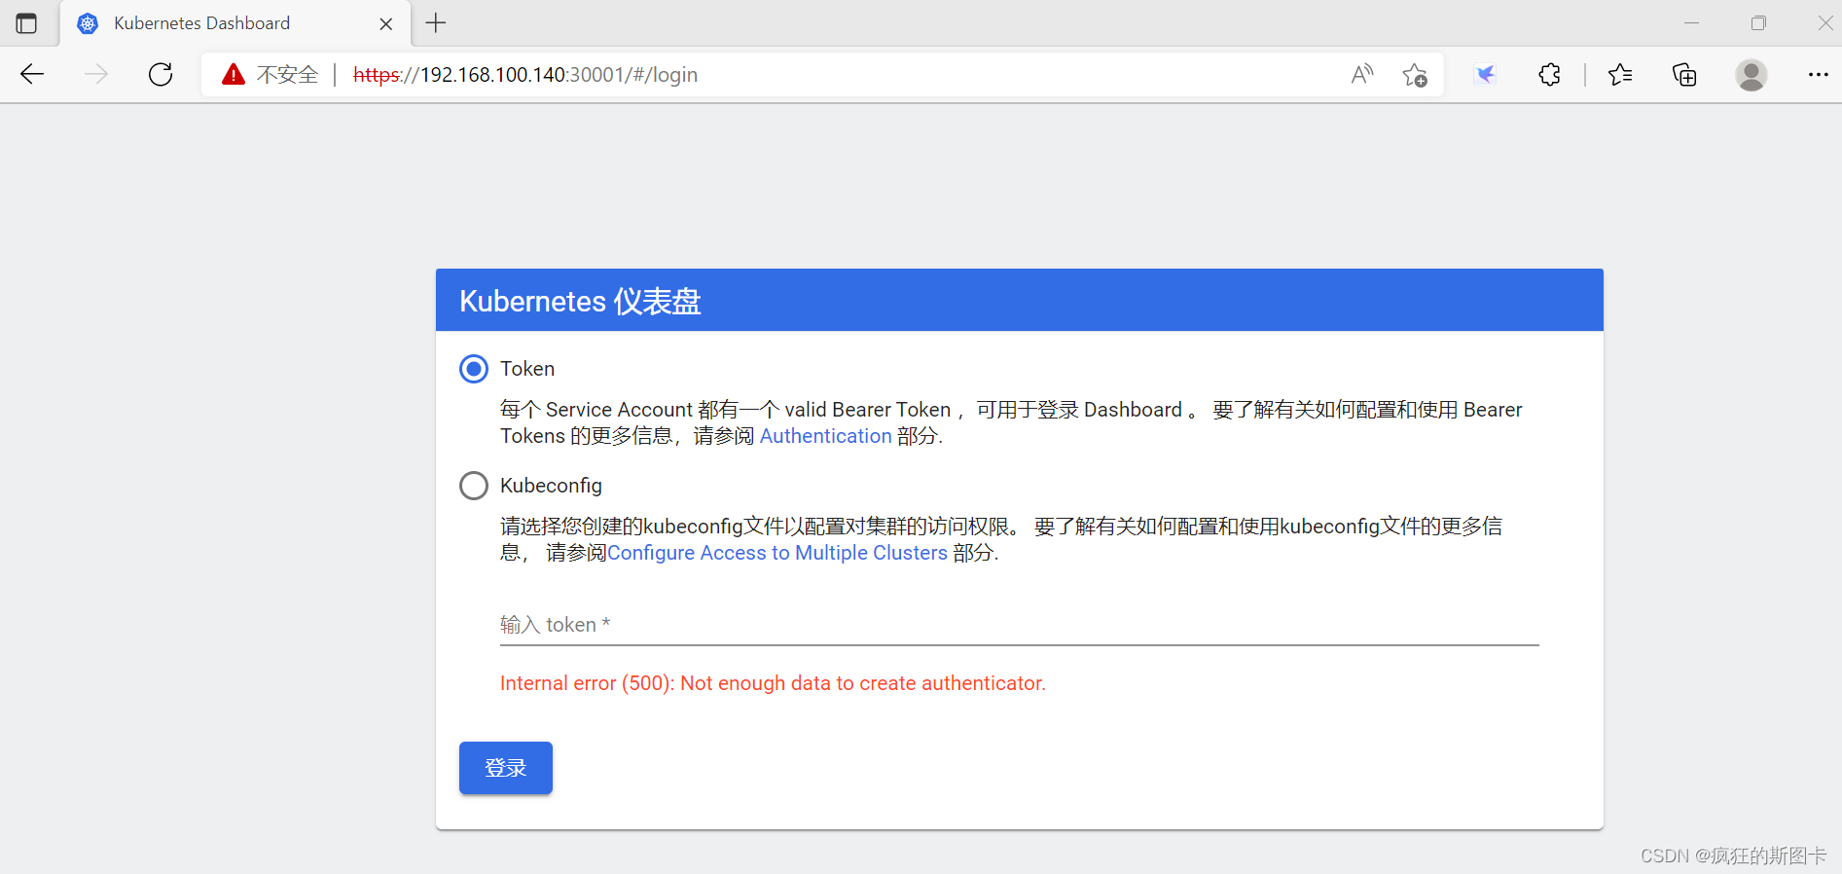Open the Extensions puzzle icon
Viewport: 1842px width, 874px height.
[1550, 74]
